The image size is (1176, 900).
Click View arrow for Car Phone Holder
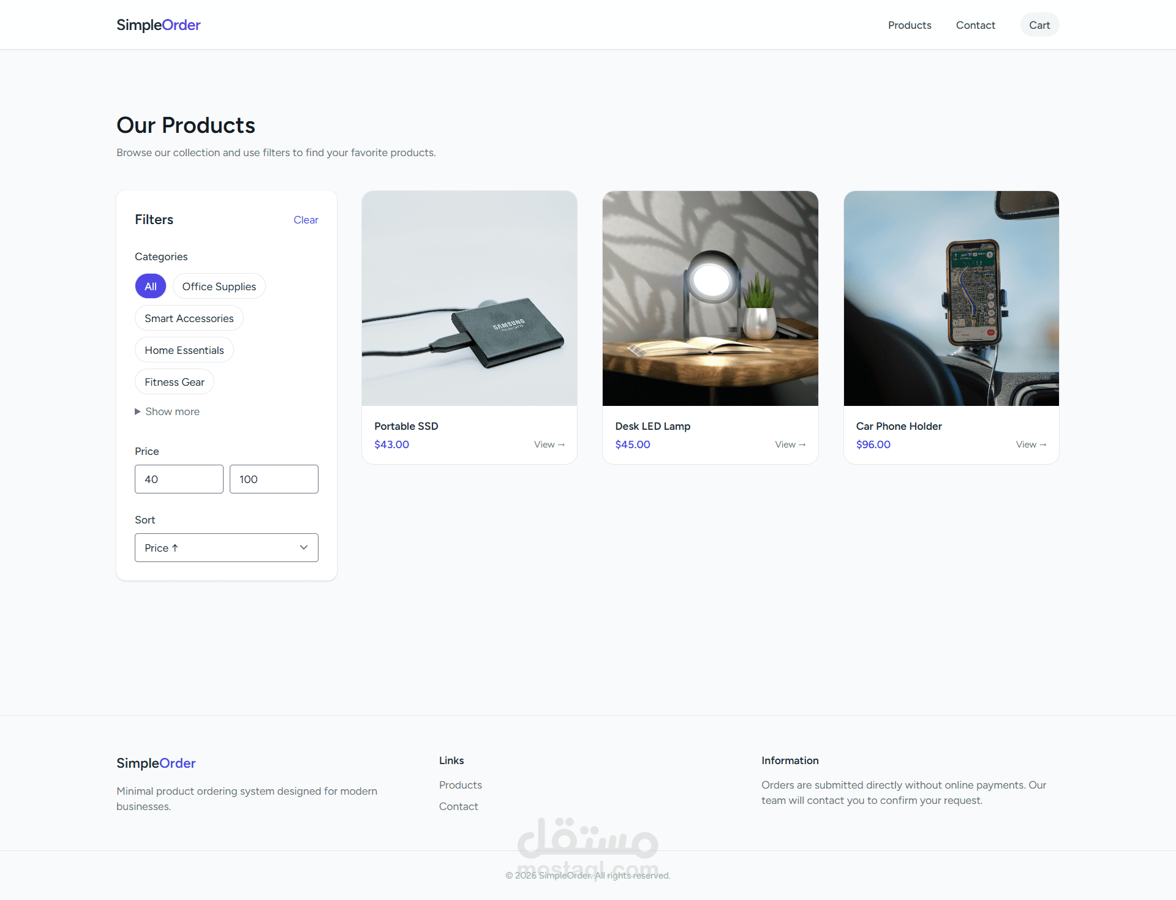pos(1031,444)
